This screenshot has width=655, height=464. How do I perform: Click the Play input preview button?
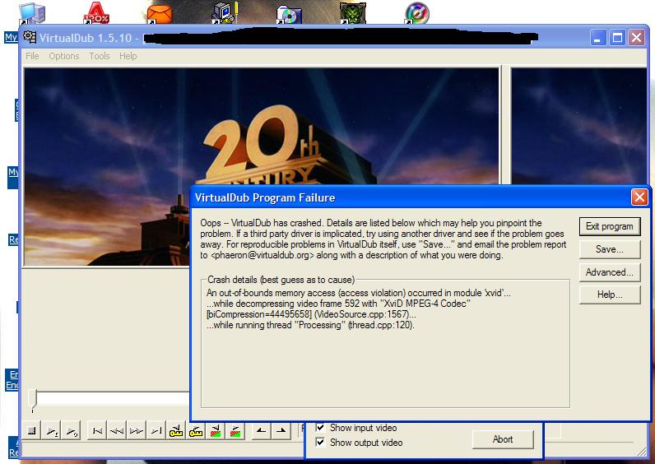(52, 430)
